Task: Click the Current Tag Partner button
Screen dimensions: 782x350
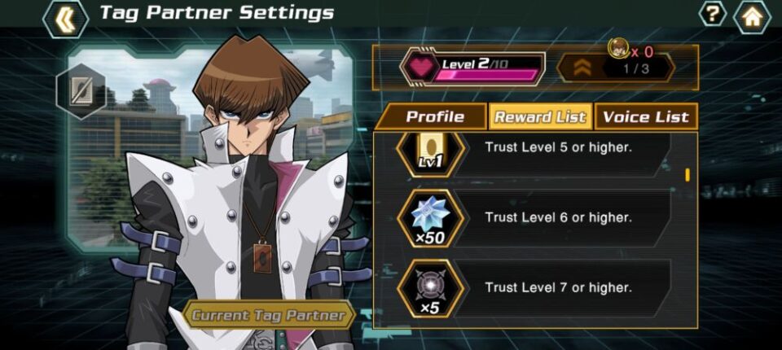Action: pos(269,315)
